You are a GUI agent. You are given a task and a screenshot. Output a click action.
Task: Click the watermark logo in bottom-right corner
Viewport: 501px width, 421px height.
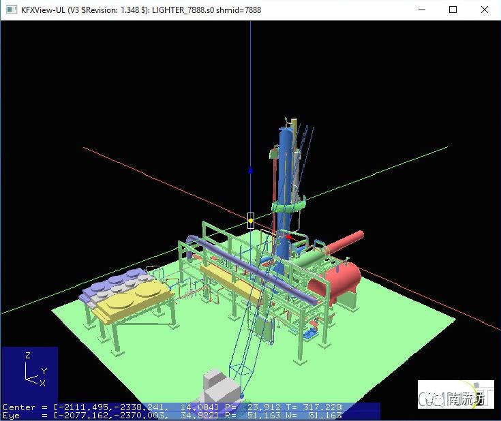(x=455, y=399)
